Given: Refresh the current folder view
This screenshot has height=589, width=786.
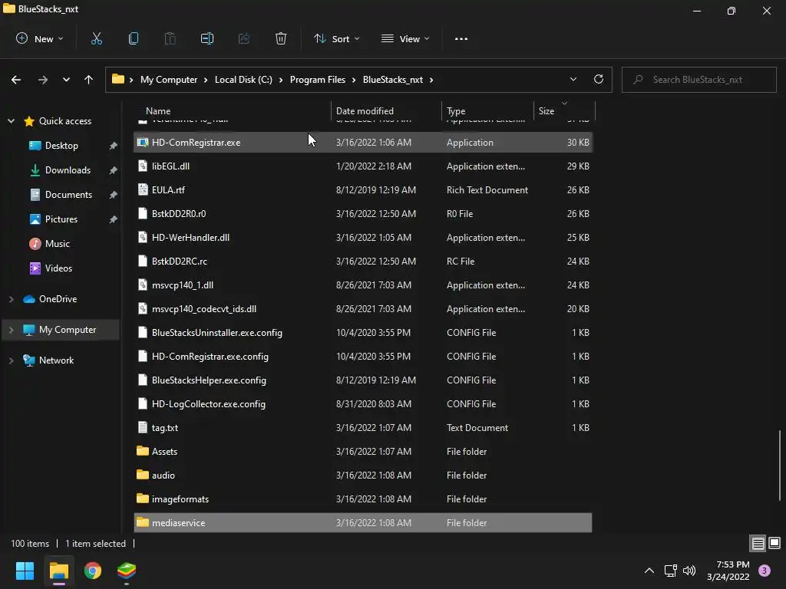Looking at the screenshot, I should click(x=599, y=79).
